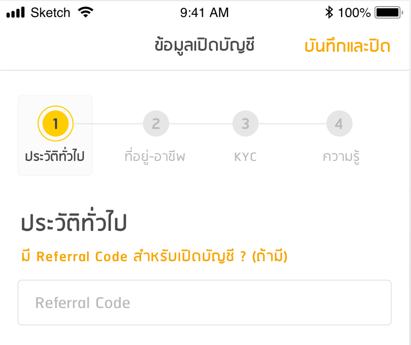Go to the KYC step label
This screenshot has height=345, width=411.
tap(246, 157)
